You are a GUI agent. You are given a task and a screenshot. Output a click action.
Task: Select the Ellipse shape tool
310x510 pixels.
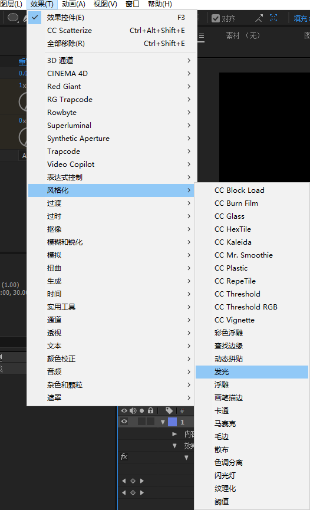click(x=13, y=17)
